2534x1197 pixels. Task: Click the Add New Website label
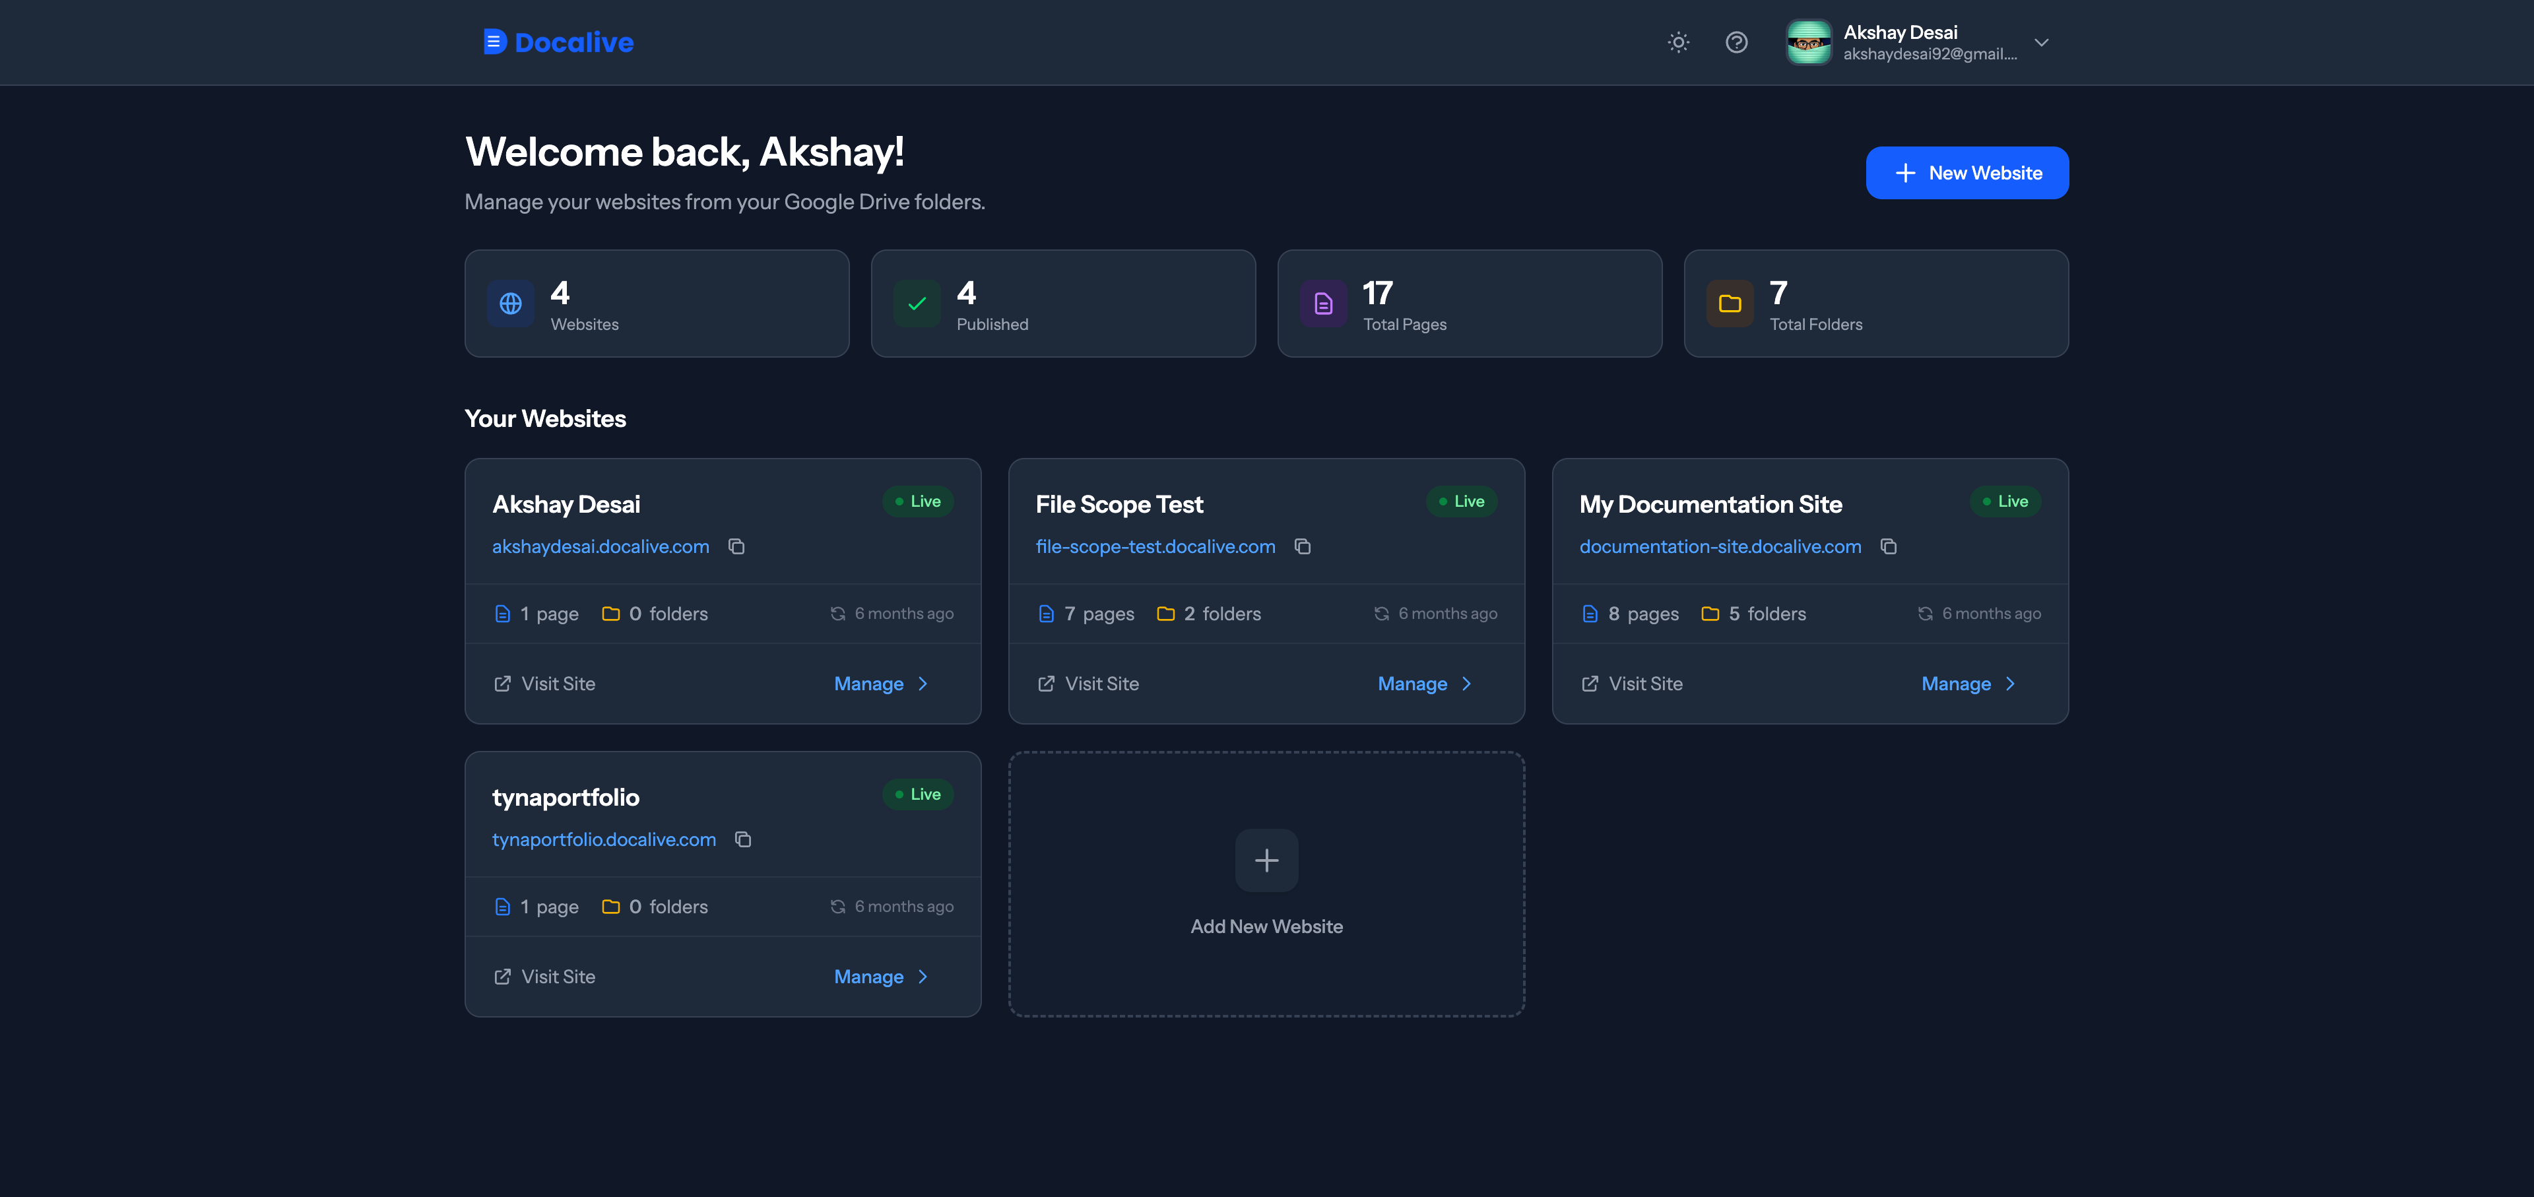[1266, 926]
